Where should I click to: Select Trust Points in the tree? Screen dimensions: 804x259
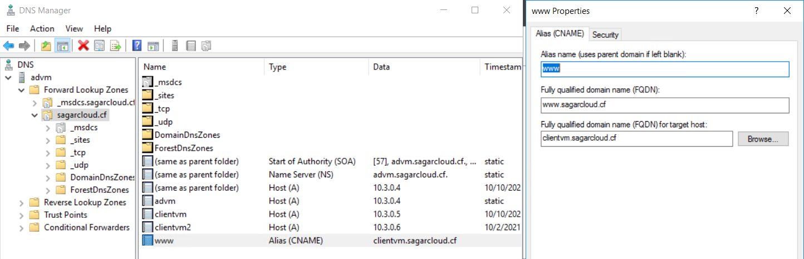[x=66, y=215]
